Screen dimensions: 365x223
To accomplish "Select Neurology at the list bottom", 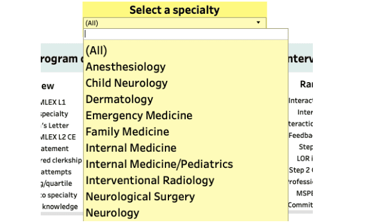I will click(x=113, y=213).
